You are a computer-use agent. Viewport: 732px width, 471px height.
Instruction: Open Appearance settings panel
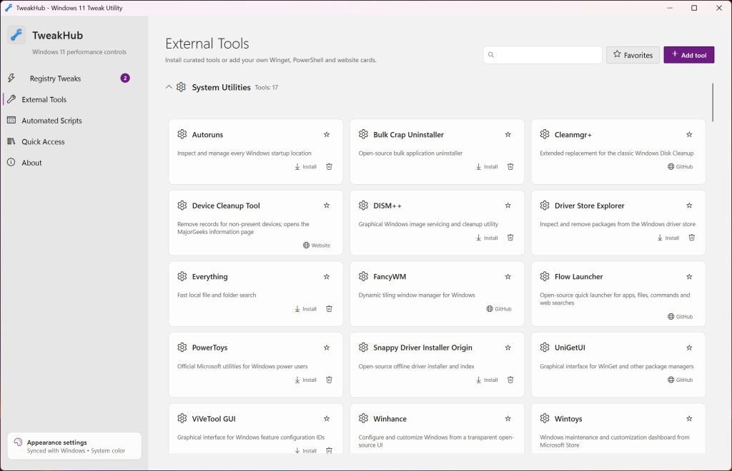(74, 446)
